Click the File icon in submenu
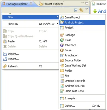 (x=62, y=76)
